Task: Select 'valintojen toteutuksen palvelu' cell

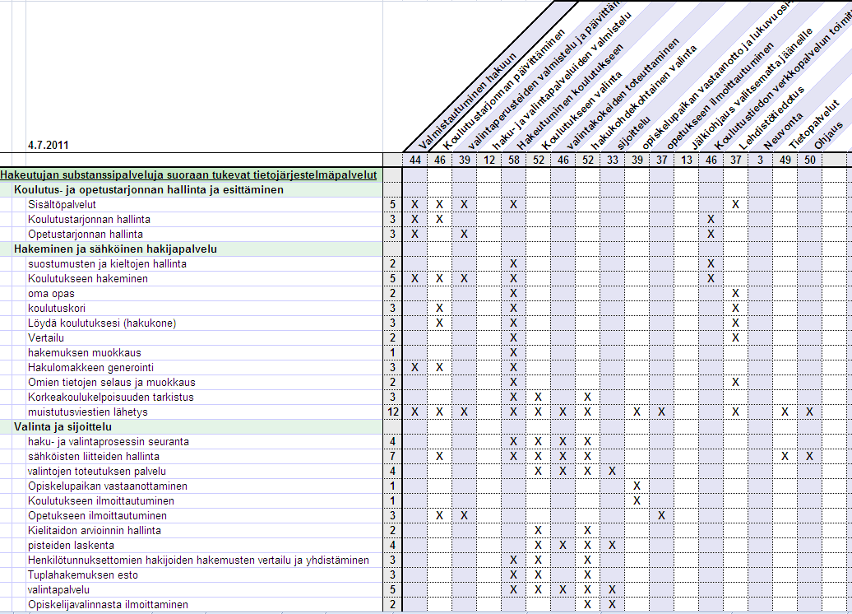Action: coord(97,471)
